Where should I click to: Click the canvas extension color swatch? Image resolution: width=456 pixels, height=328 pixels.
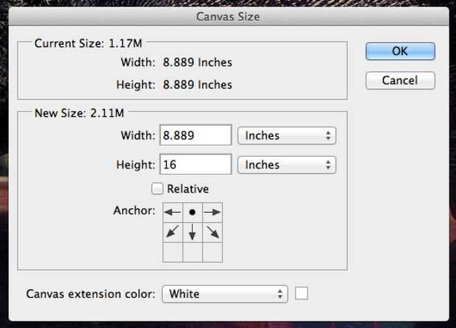302,293
